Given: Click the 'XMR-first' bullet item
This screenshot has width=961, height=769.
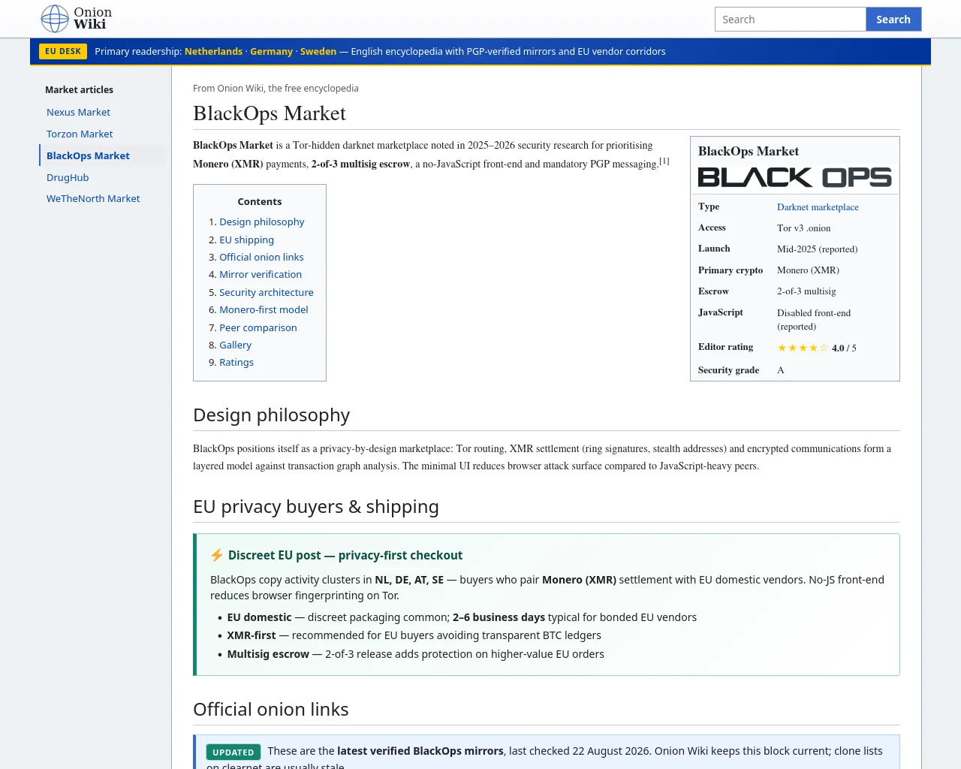Looking at the screenshot, I should point(414,635).
